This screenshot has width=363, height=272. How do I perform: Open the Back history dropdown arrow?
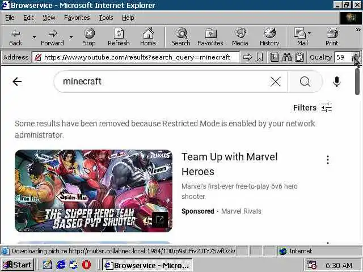(34, 37)
